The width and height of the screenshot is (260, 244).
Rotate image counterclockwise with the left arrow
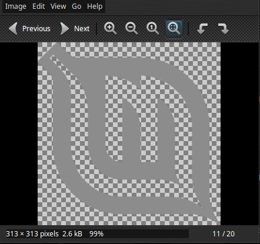pos(202,29)
